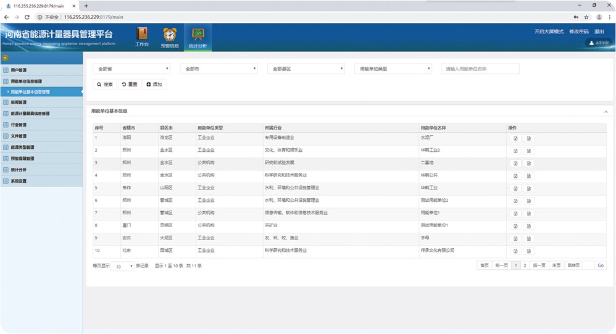Click the 退出 logout link

click(599, 31)
